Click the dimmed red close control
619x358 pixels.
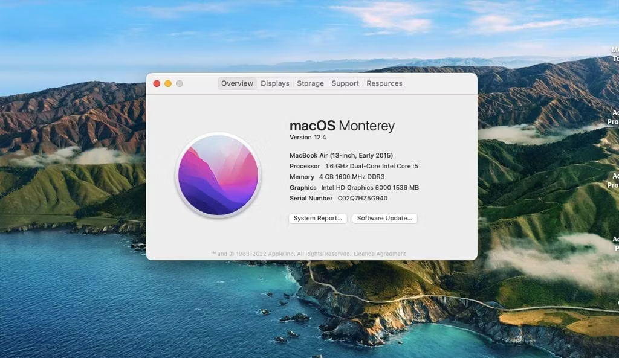[157, 83]
